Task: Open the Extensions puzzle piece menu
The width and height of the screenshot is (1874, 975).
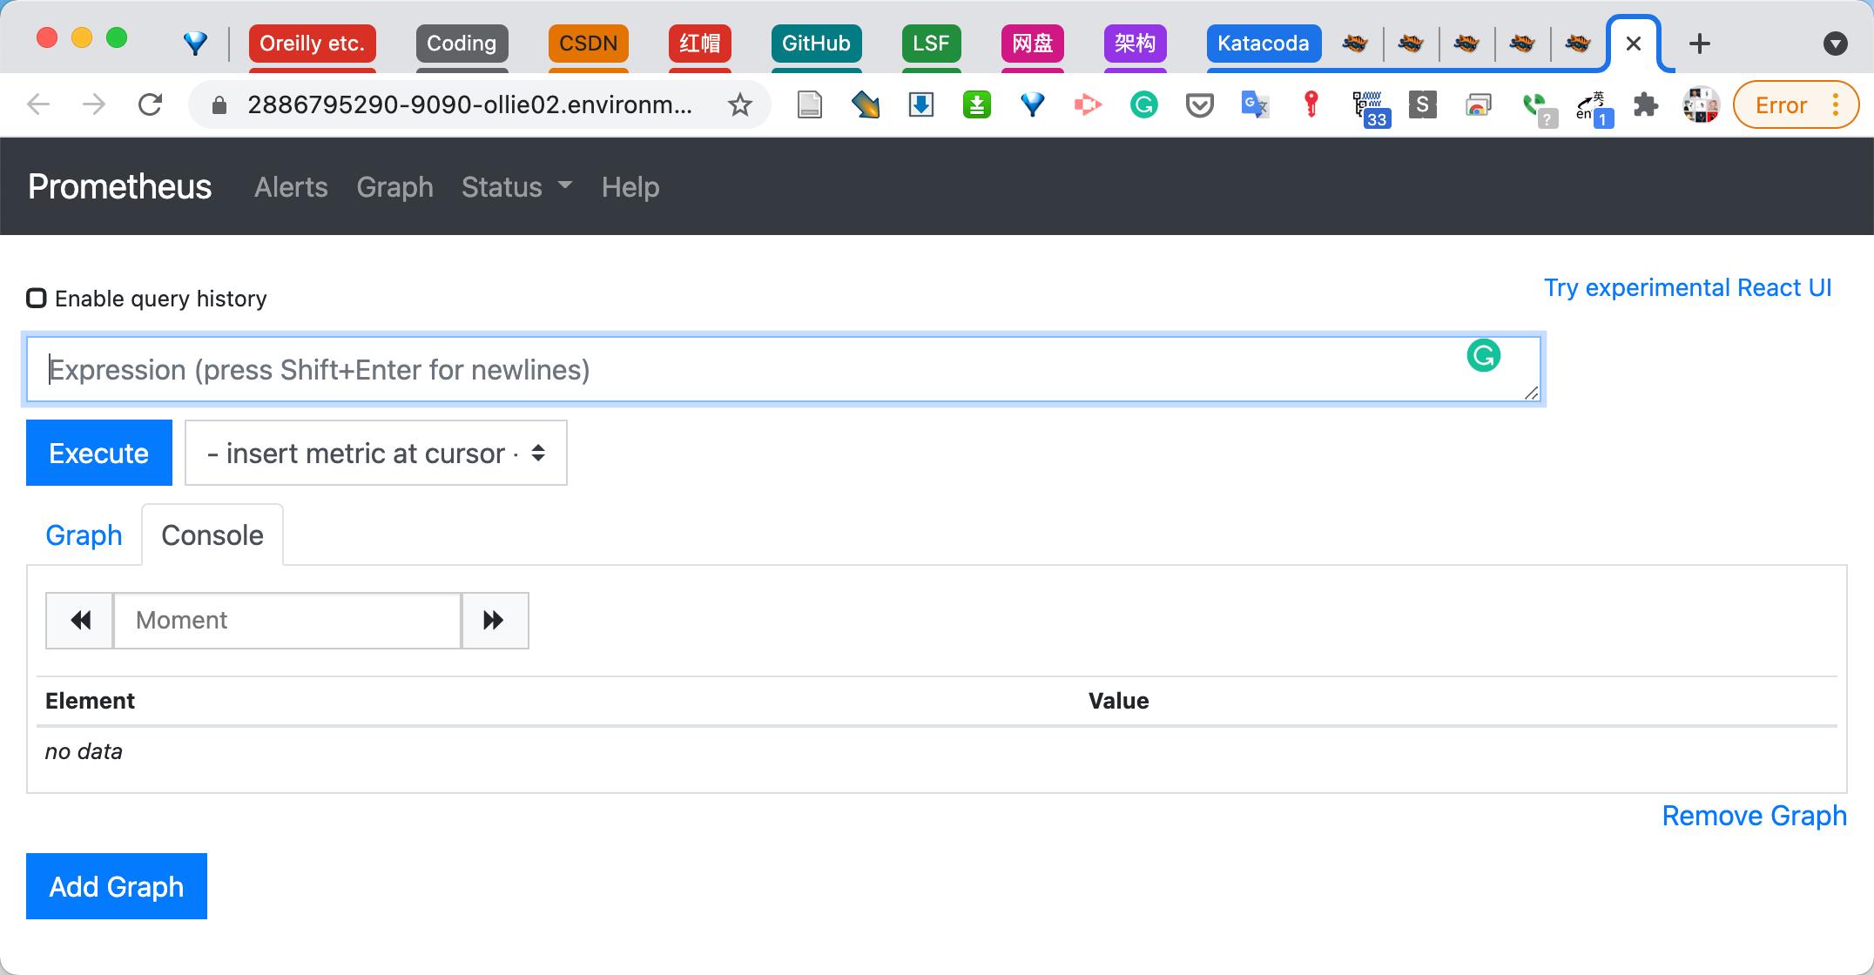Action: coord(1645,105)
